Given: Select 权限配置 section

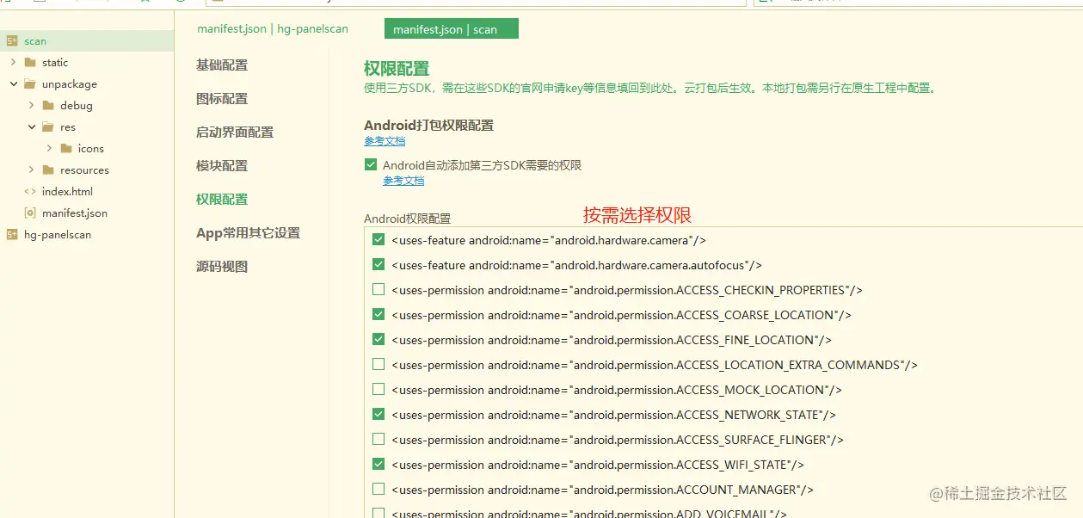Looking at the screenshot, I should tap(222, 200).
